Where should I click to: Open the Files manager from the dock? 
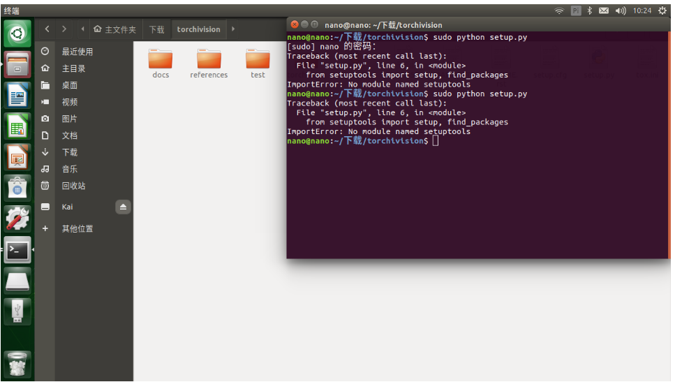coord(17,64)
